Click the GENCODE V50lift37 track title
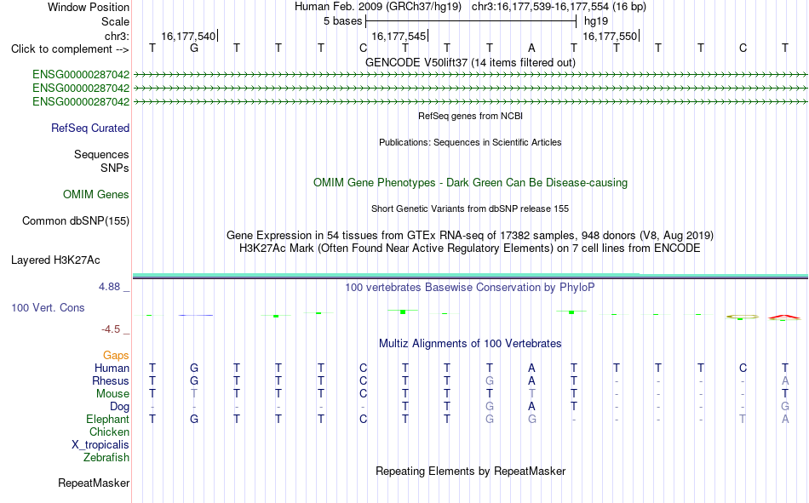809x503 pixels. (470, 62)
